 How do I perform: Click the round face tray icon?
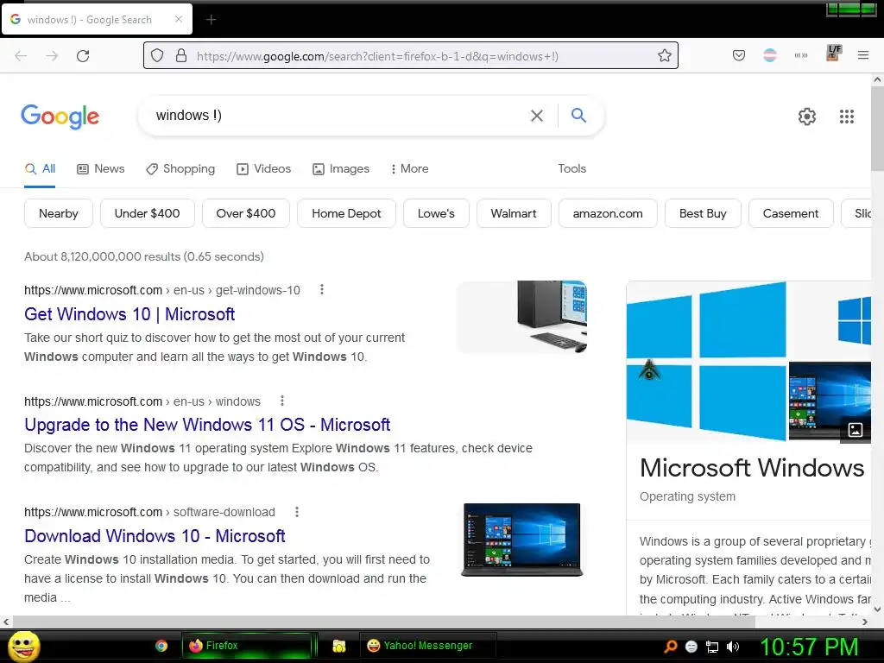(x=691, y=647)
